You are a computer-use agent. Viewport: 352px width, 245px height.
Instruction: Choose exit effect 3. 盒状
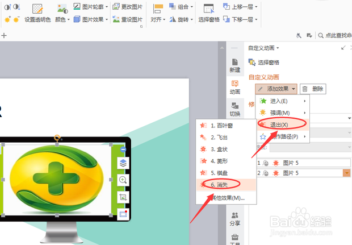tap(226, 150)
